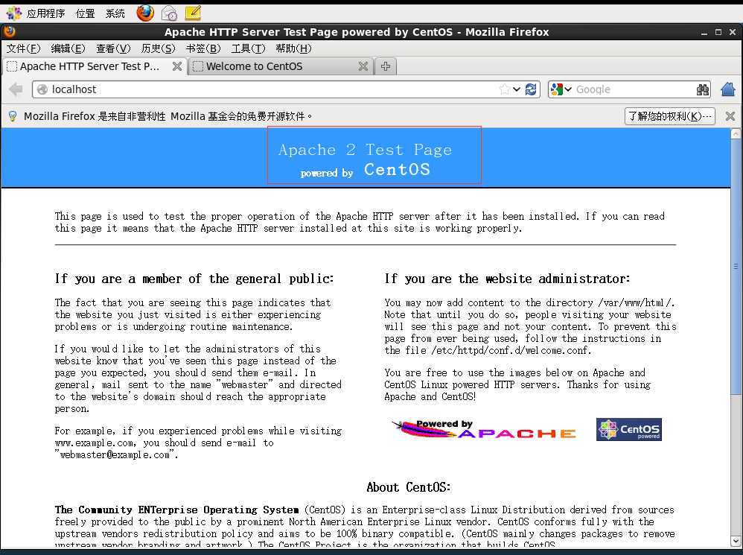
Task: Reload the current page
Action: pos(531,89)
